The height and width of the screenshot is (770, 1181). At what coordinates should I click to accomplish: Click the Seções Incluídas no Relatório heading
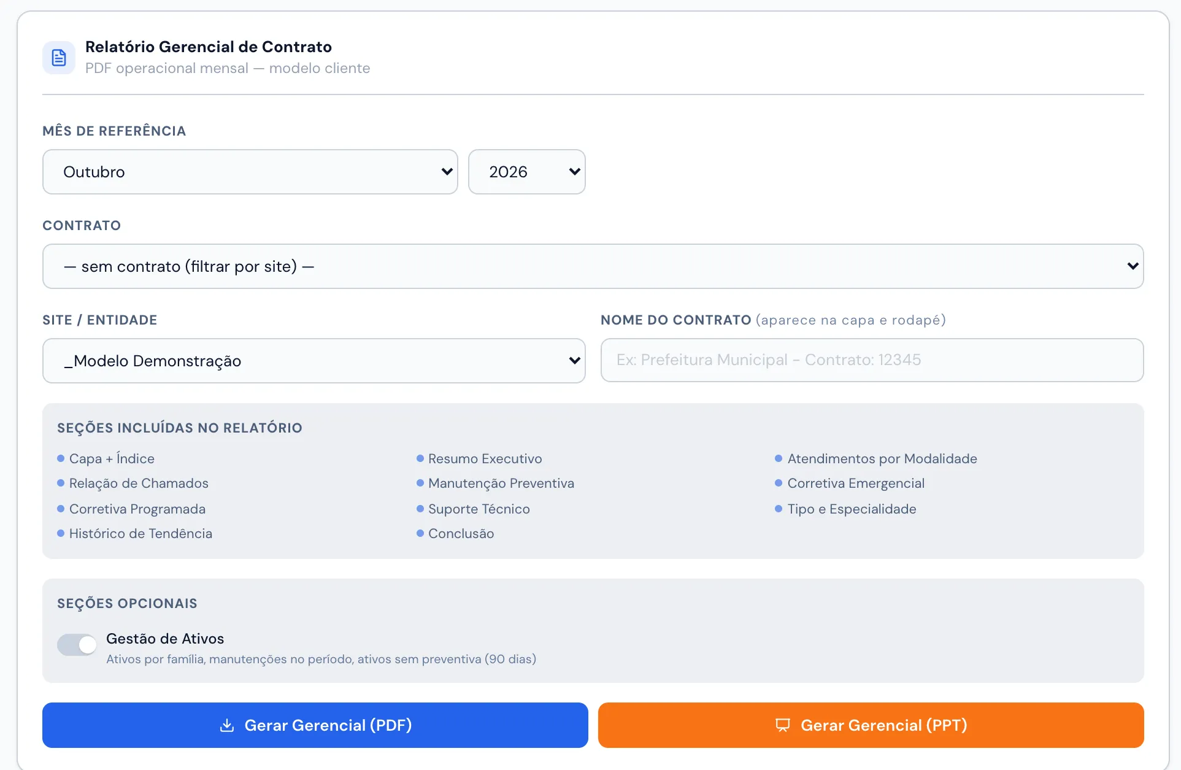point(180,428)
